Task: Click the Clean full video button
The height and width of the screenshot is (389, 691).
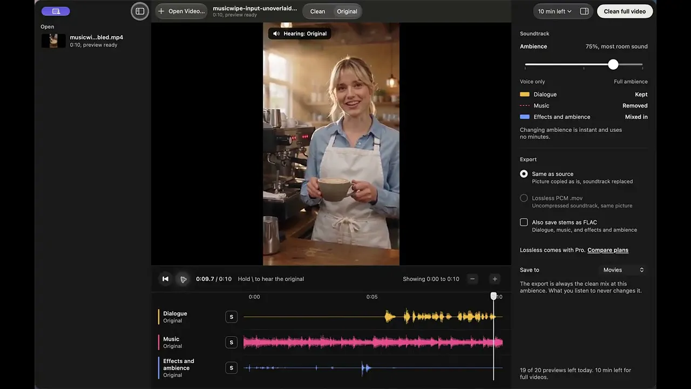Action: pos(625,11)
